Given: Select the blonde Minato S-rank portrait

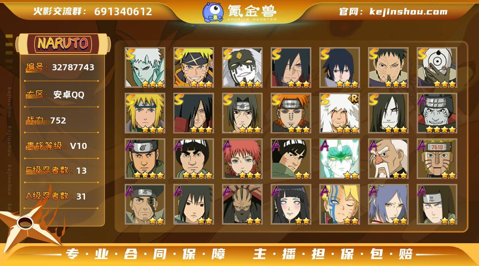Looking at the screenshot, I should (x=145, y=113).
